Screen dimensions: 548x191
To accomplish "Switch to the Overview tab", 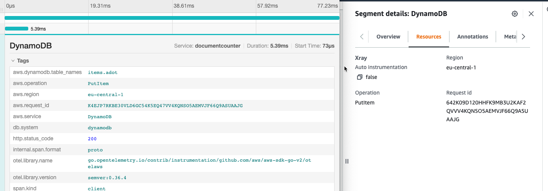I will (x=388, y=37).
